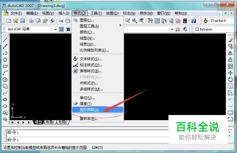Select the Erase modify tool
The width and height of the screenshot is (237, 153).
coord(230,40)
